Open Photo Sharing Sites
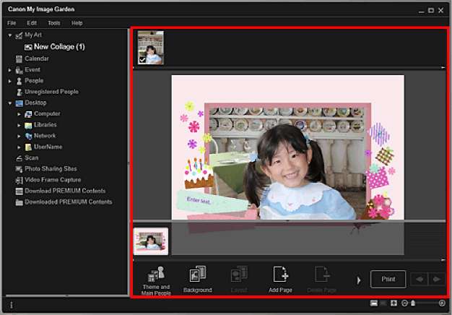Image resolution: width=452 pixels, height=315 pixels. coord(52,168)
